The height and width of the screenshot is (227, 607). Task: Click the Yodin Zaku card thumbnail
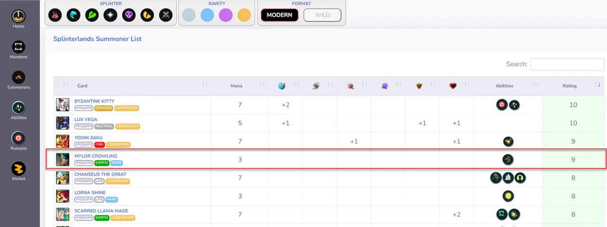63,141
